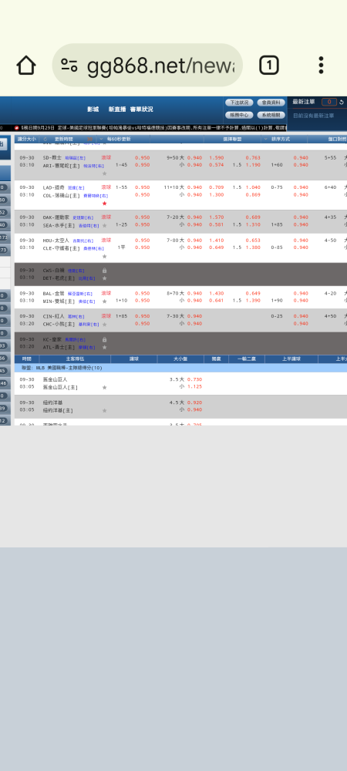Toggle favorite star for OAK-運動家 vs SEA match
This screenshot has width=347, height=771.
coord(104,225)
